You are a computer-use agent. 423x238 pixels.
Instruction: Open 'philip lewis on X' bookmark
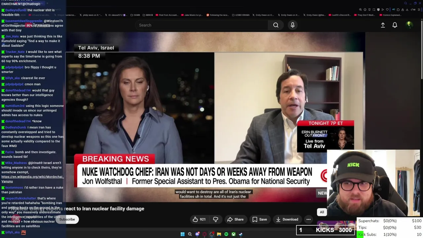pyautogui.click(x=90, y=15)
